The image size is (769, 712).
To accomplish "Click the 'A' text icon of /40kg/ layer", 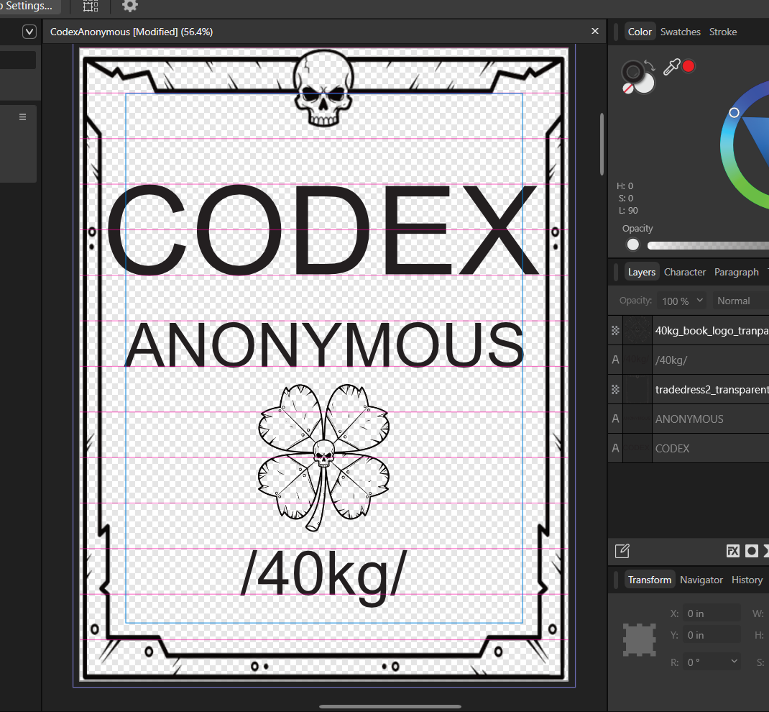I will click(x=615, y=360).
